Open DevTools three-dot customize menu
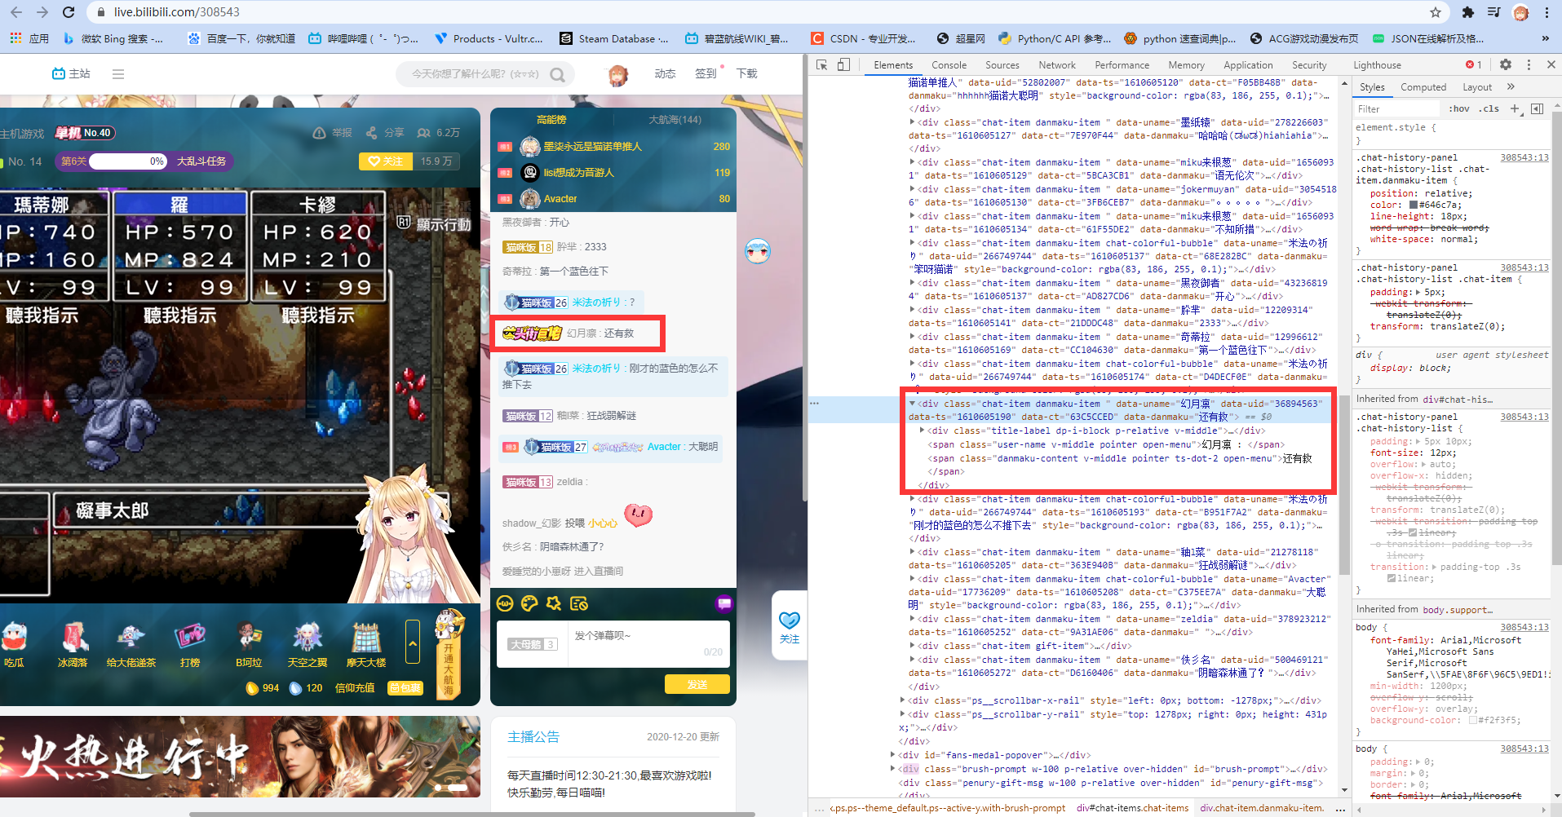 1529,64
